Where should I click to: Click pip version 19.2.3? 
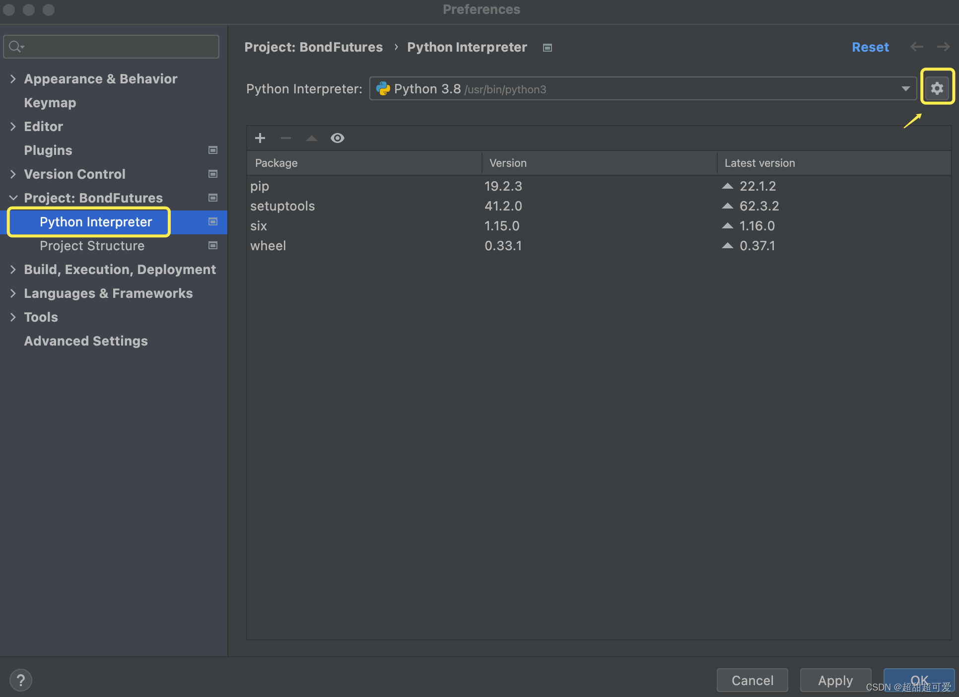[503, 186]
